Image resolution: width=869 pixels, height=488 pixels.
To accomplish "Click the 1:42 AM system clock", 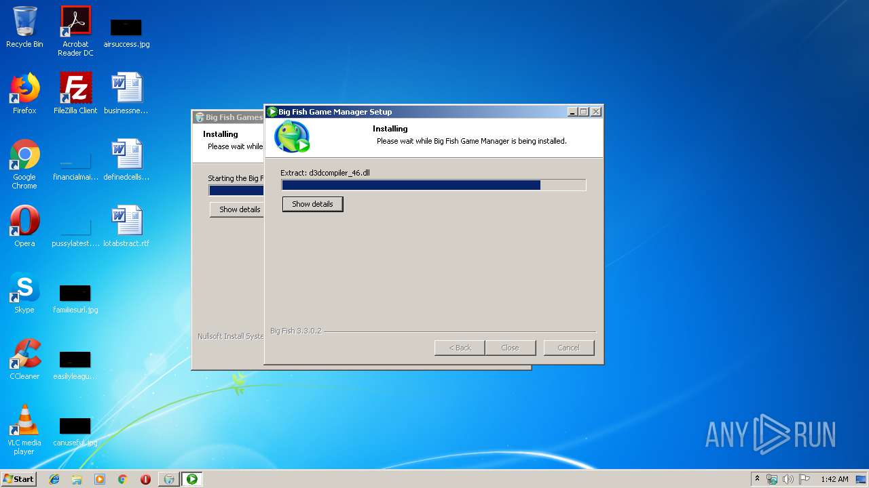I will pos(834,479).
